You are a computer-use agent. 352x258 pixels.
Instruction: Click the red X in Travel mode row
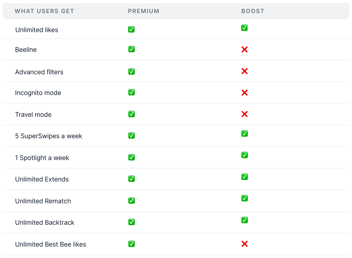click(245, 114)
